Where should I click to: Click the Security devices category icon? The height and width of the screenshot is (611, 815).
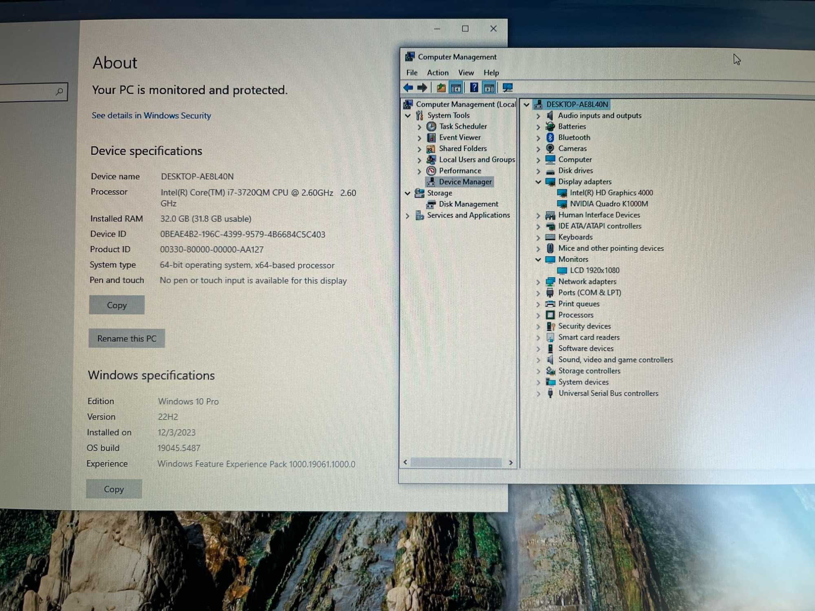pos(551,326)
